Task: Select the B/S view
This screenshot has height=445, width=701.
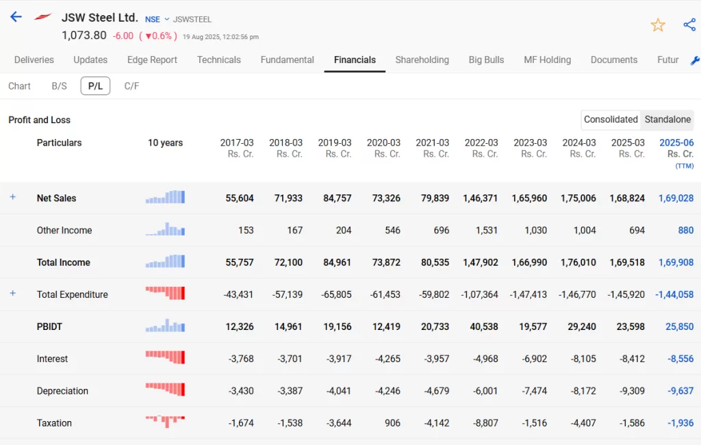Action: tap(59, 86)
